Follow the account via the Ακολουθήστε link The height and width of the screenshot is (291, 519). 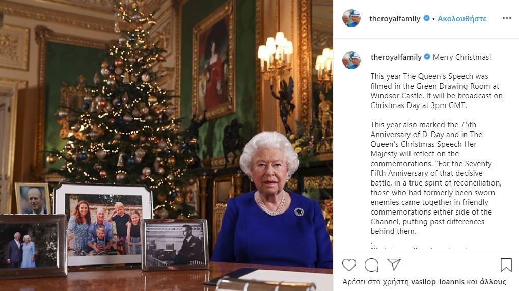point(462,19)
